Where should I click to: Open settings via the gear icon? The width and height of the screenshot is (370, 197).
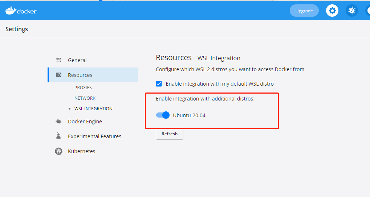[332, 11]
